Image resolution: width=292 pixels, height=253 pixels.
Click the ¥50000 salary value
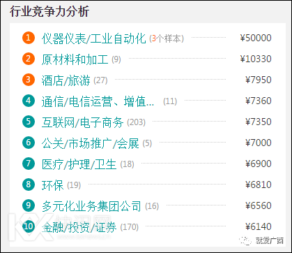point(256,38)
